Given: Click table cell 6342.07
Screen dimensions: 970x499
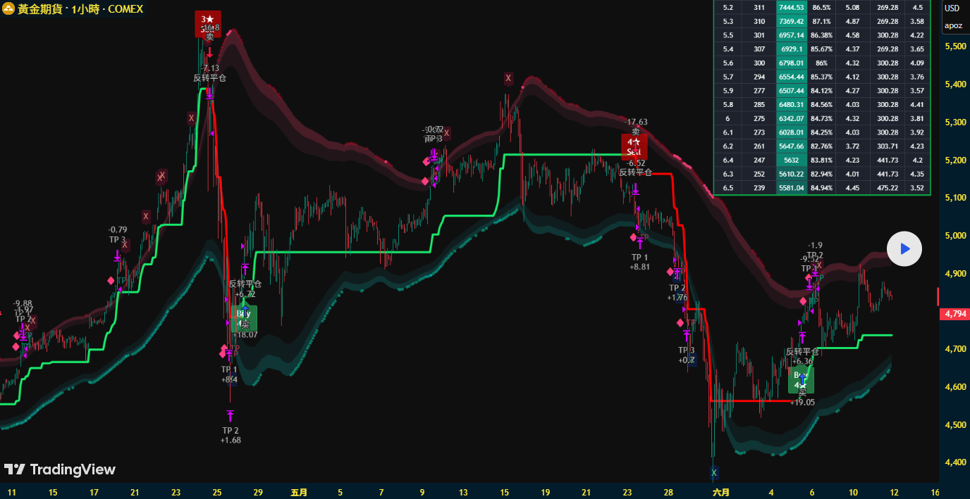Looking at the screenshot, I should point(791,118).
